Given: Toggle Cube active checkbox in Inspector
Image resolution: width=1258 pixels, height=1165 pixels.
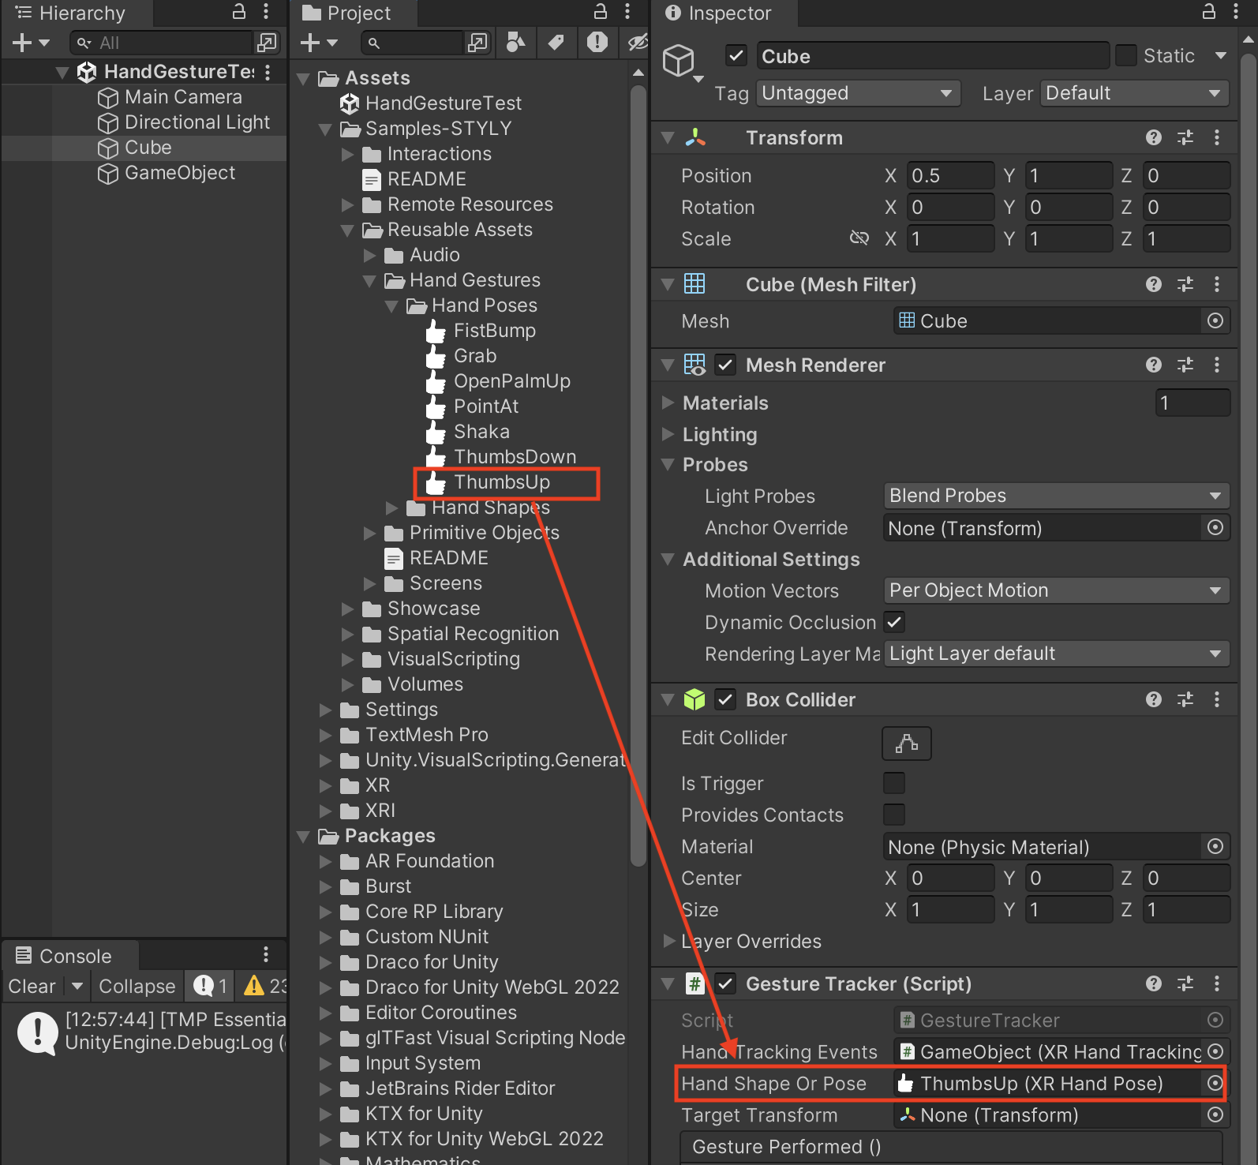Looking at the screenshot, I should tap(736, 56).
